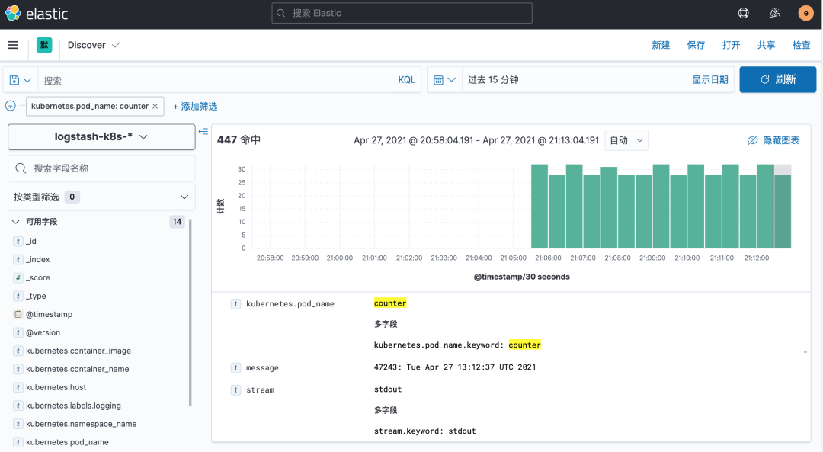Screen dimensions: 823x452
Task: Focus the global Elastic search box
Action: point(402,13)
